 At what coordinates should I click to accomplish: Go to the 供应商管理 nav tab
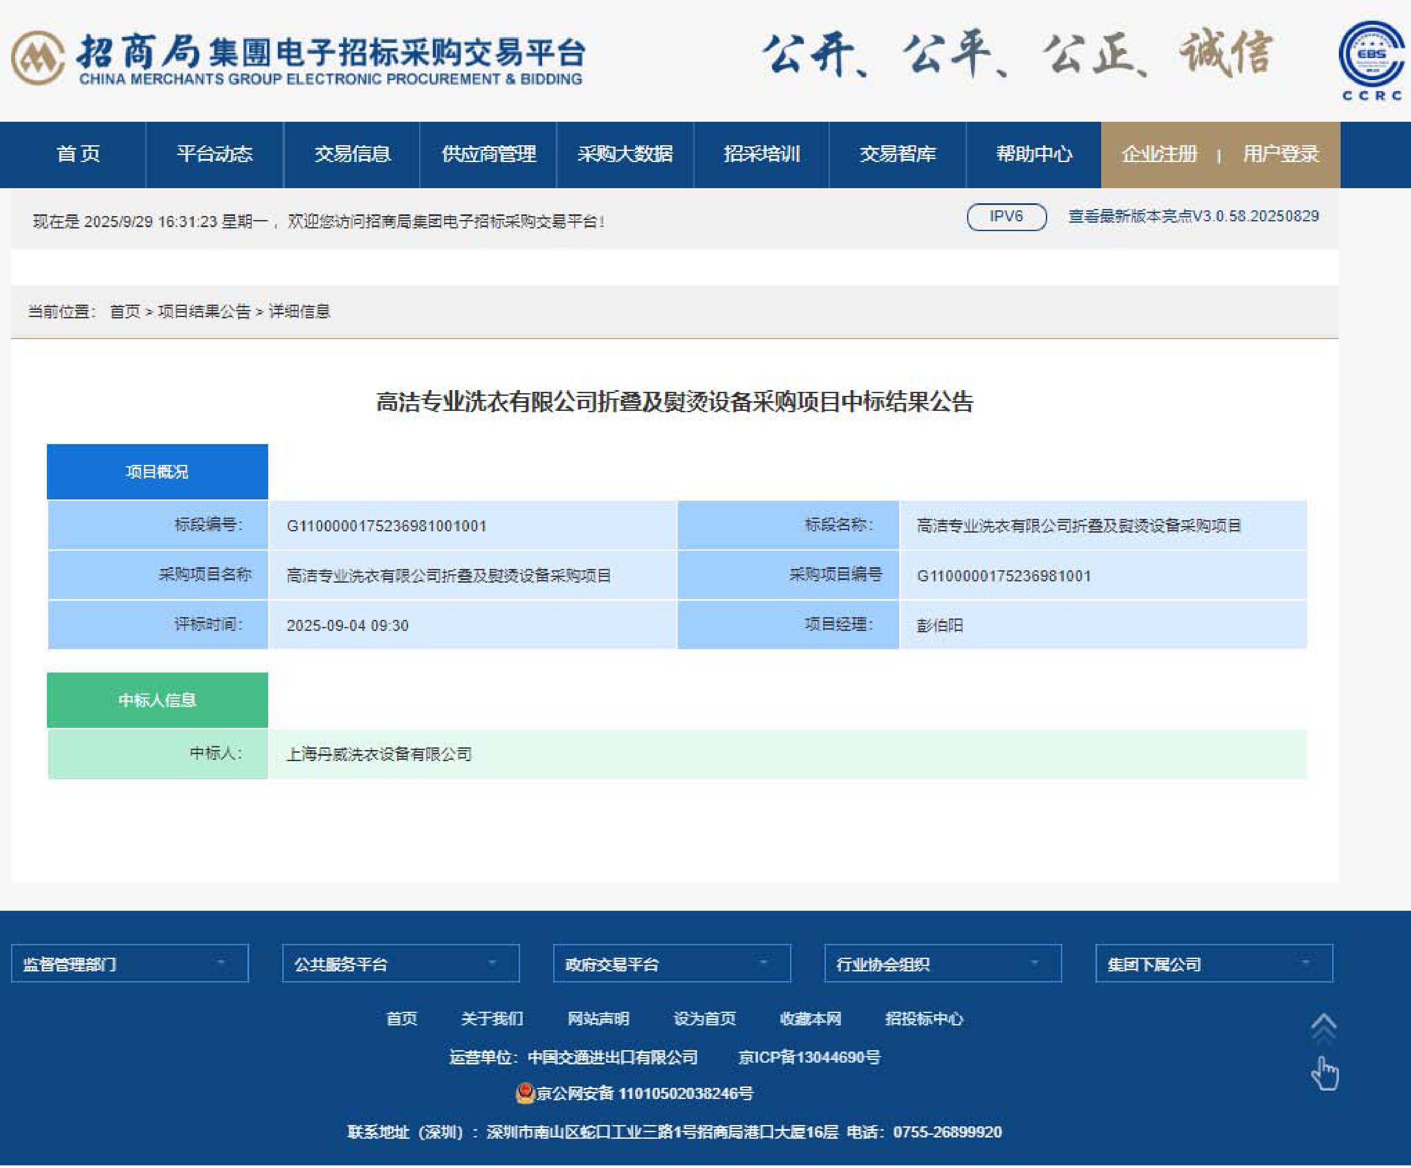coord(489,155)
